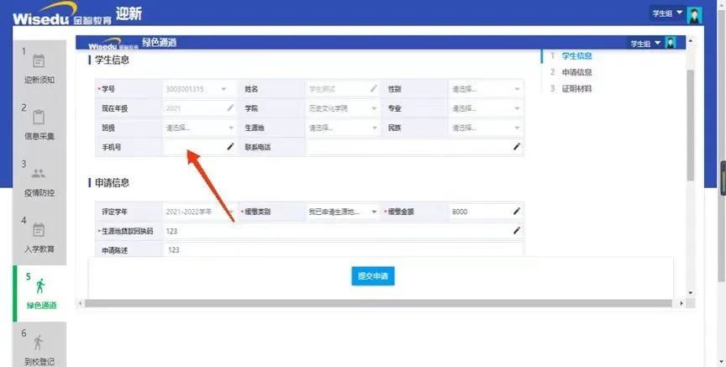
Task: Click the edit pencil in 缓缴金额 field
Action: point(517,212)
